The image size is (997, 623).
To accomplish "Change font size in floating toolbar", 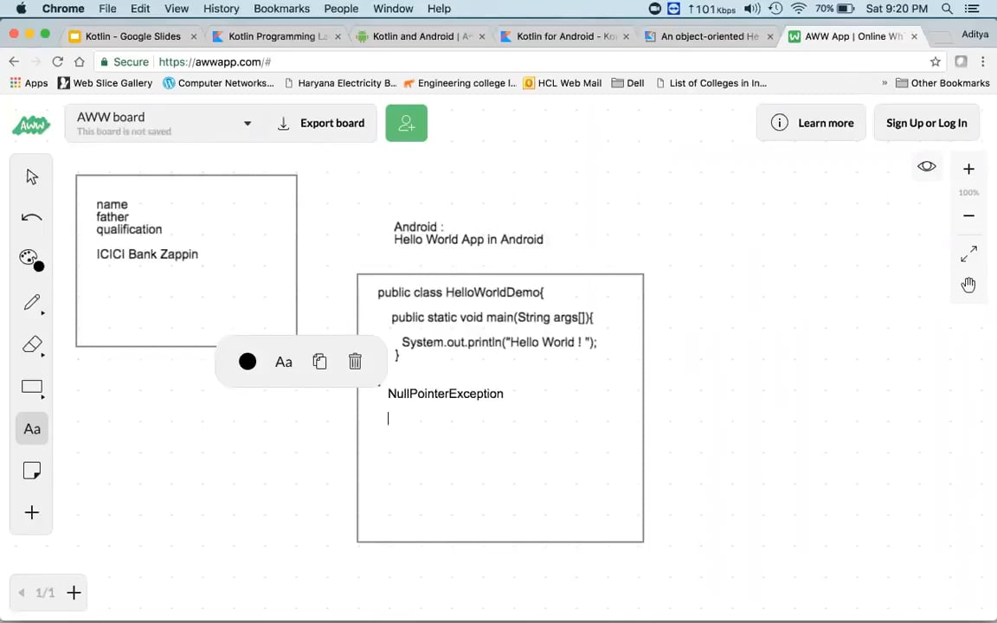I will point(284,362).
